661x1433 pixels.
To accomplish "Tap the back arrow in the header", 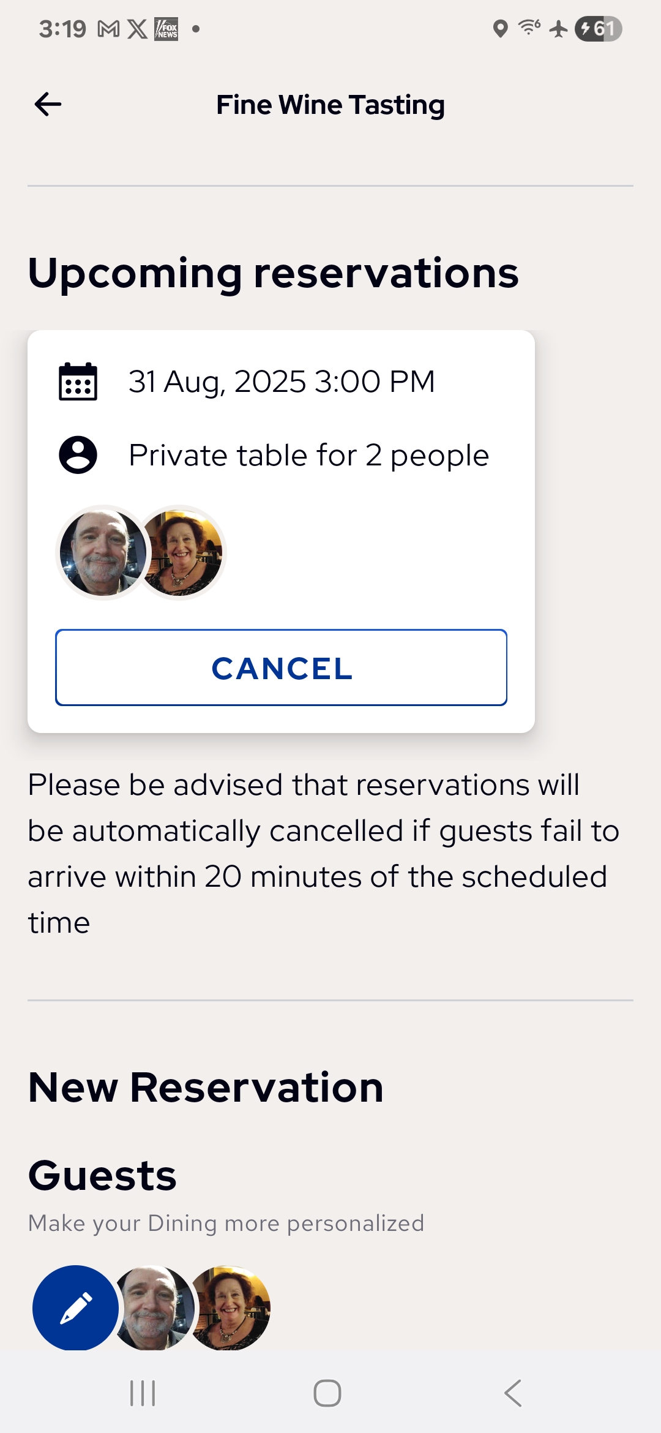I will 48,105.
